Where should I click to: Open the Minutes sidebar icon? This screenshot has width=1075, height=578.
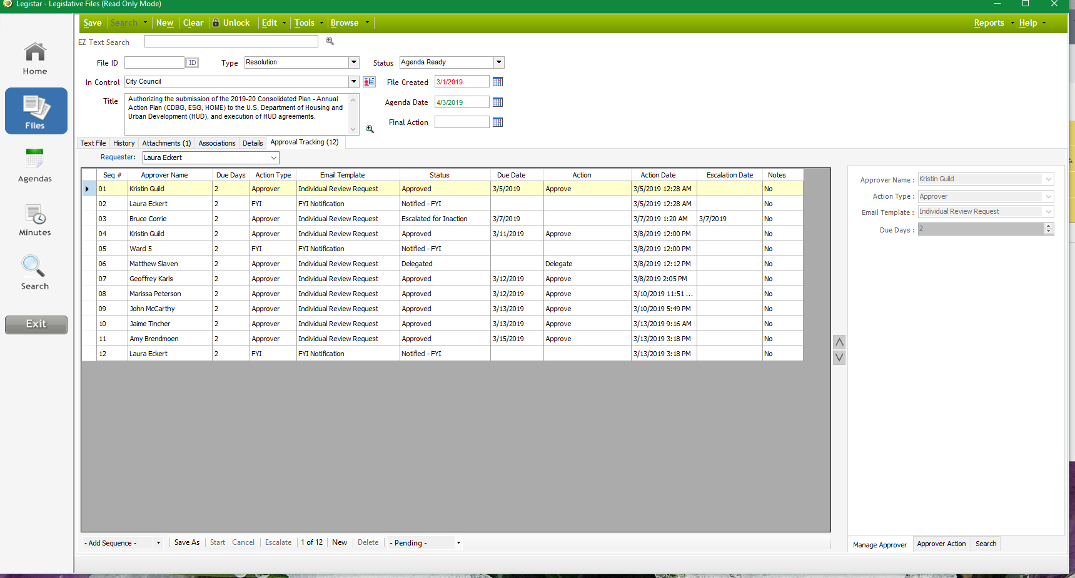(x=35, y=220)
